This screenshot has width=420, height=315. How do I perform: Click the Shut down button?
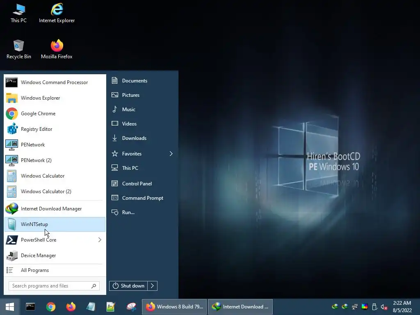pos(128,286)
